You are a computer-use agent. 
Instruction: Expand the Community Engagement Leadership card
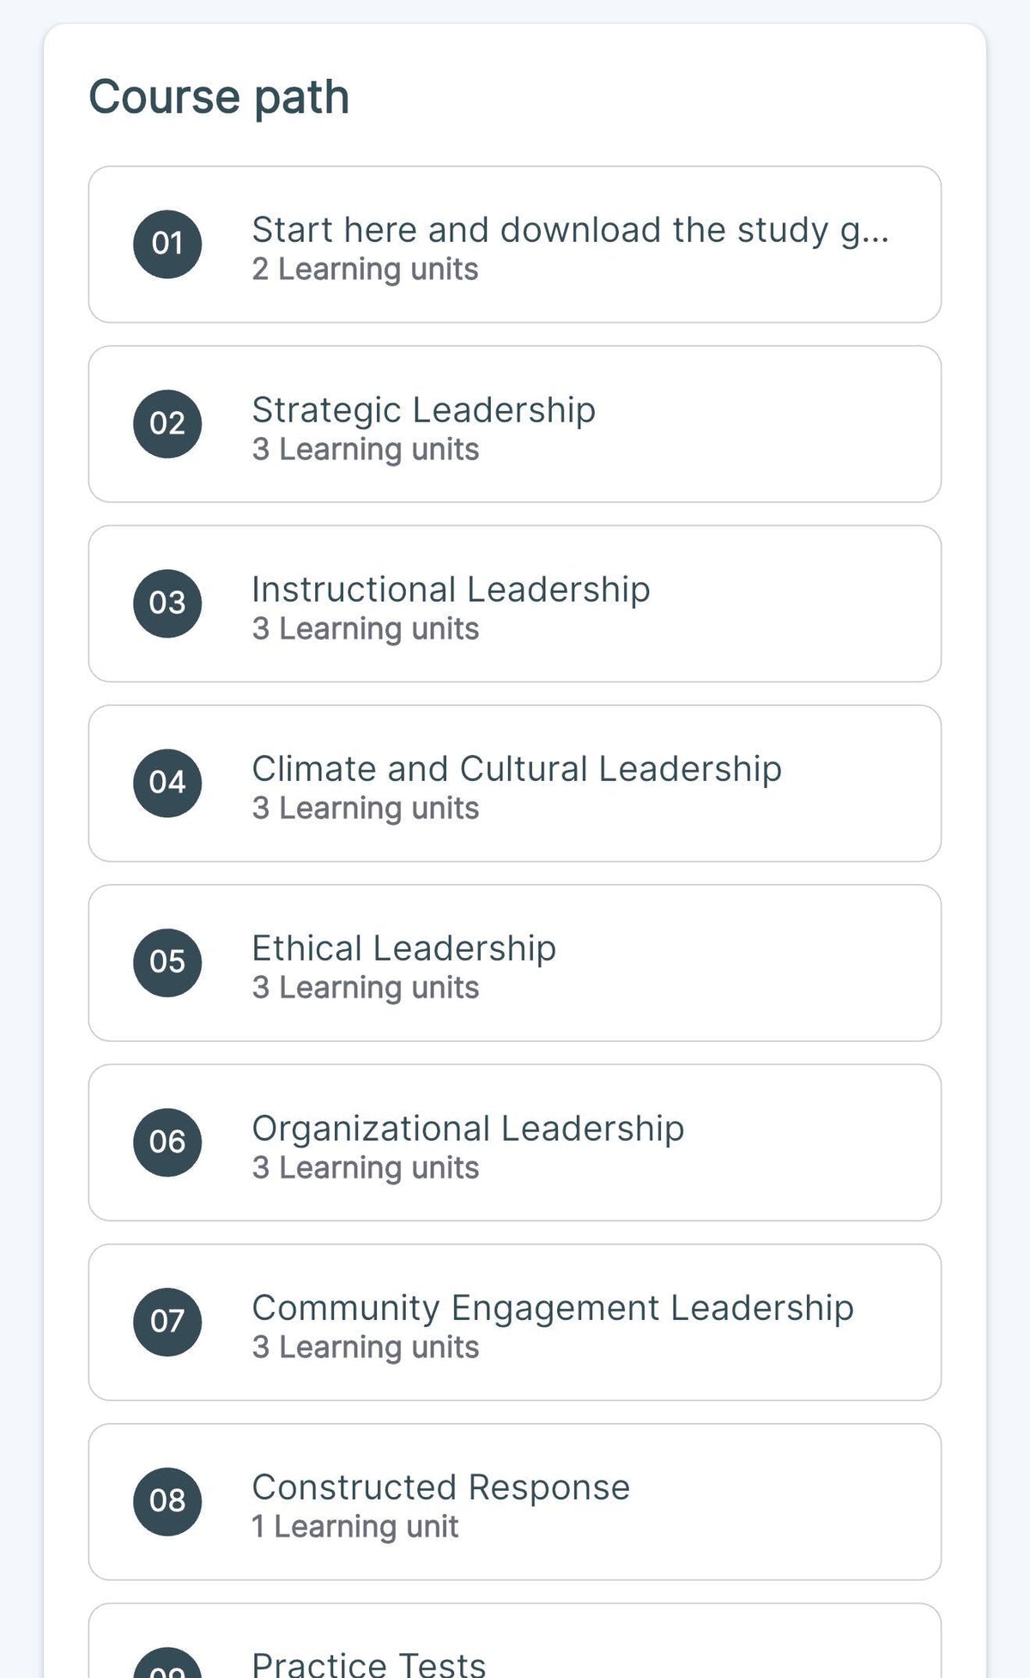click(515, 1322)
